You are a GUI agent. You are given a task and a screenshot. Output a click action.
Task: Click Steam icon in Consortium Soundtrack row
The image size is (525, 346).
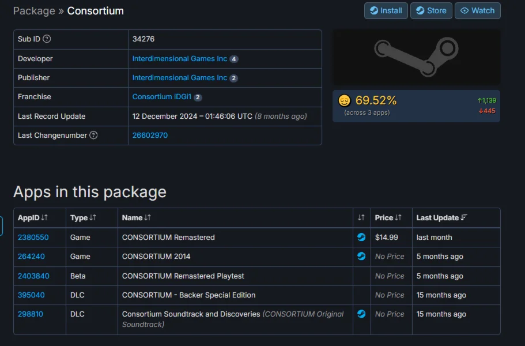click(x=361, y=314)
